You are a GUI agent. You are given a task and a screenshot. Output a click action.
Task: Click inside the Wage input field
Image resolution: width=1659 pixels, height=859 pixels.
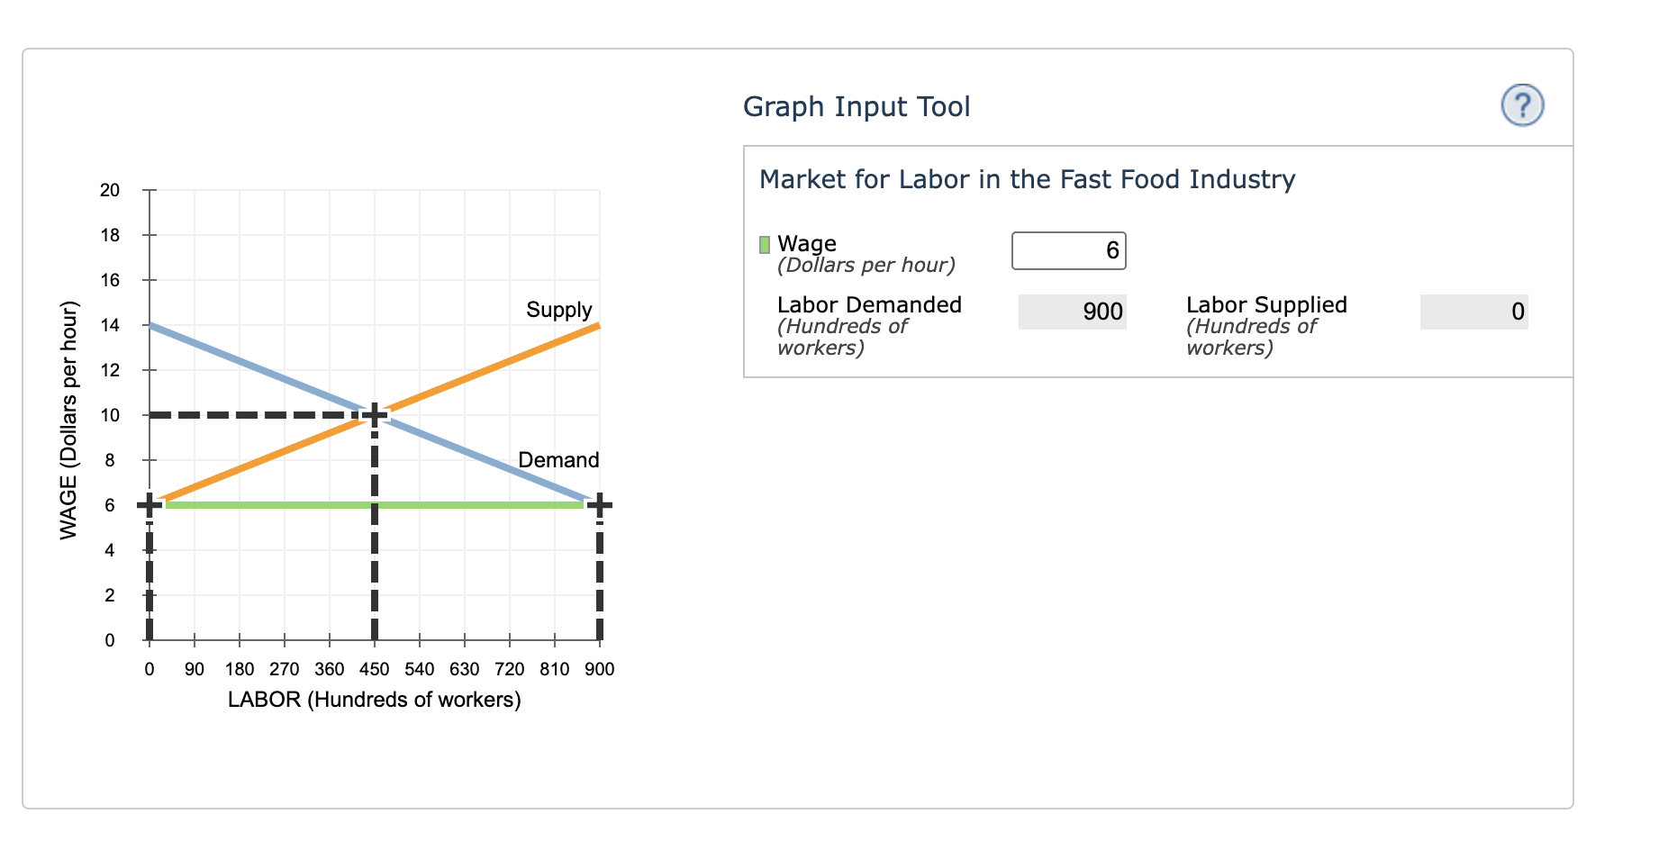point(1068,250)
